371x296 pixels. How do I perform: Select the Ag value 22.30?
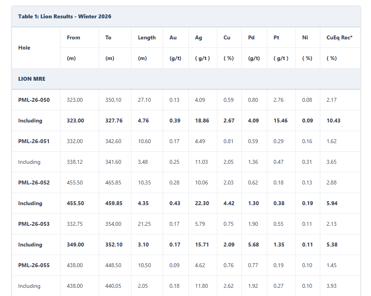tap(202, 203)
